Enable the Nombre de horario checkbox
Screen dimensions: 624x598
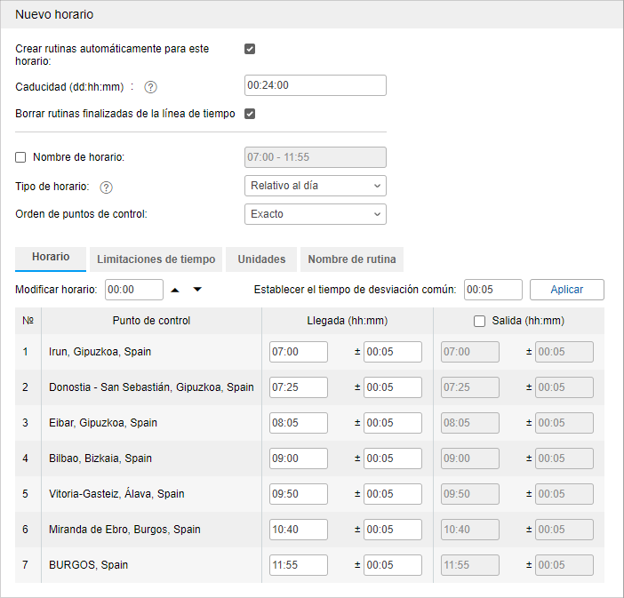click(20, 157)
